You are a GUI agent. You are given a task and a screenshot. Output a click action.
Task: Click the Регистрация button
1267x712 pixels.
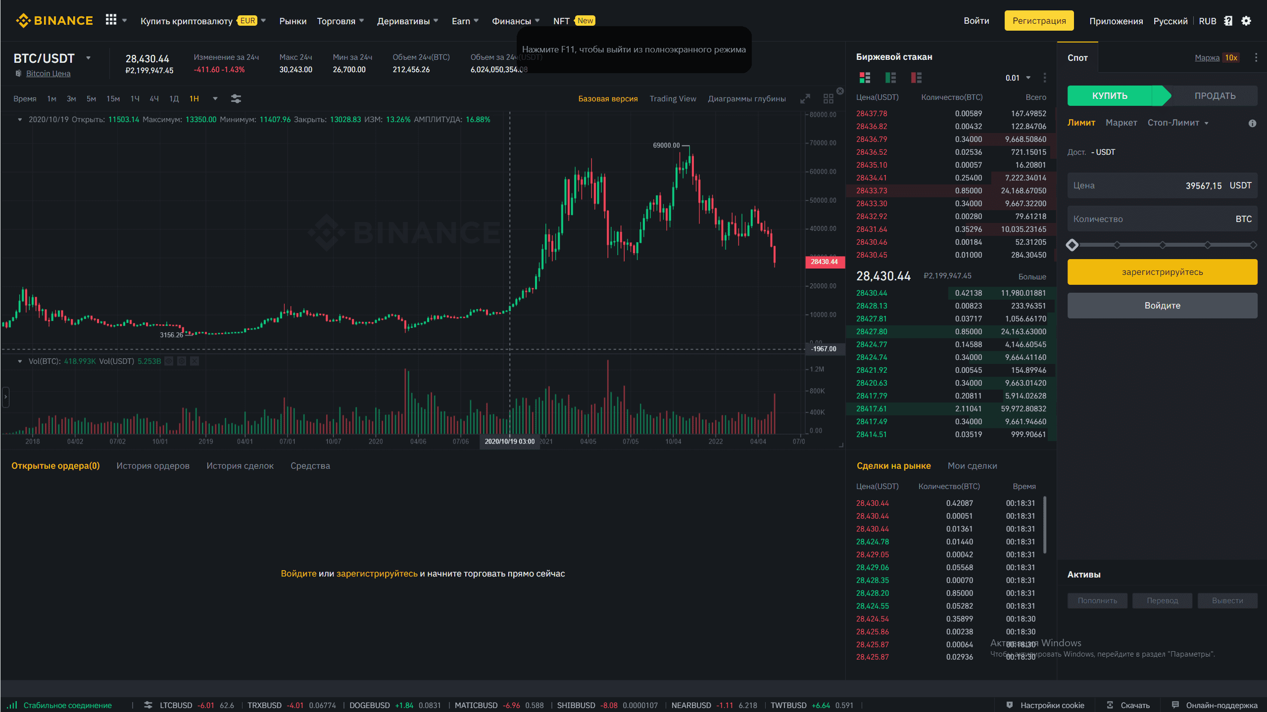point(1039,21)
